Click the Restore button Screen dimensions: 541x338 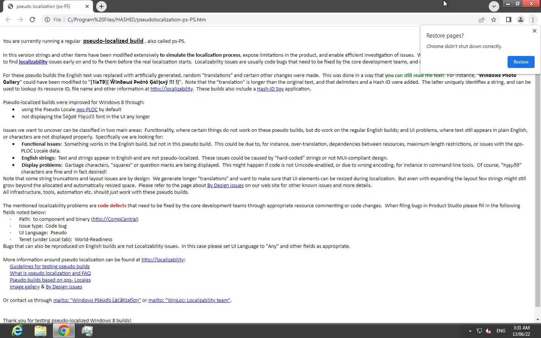[x=521, y=62]
